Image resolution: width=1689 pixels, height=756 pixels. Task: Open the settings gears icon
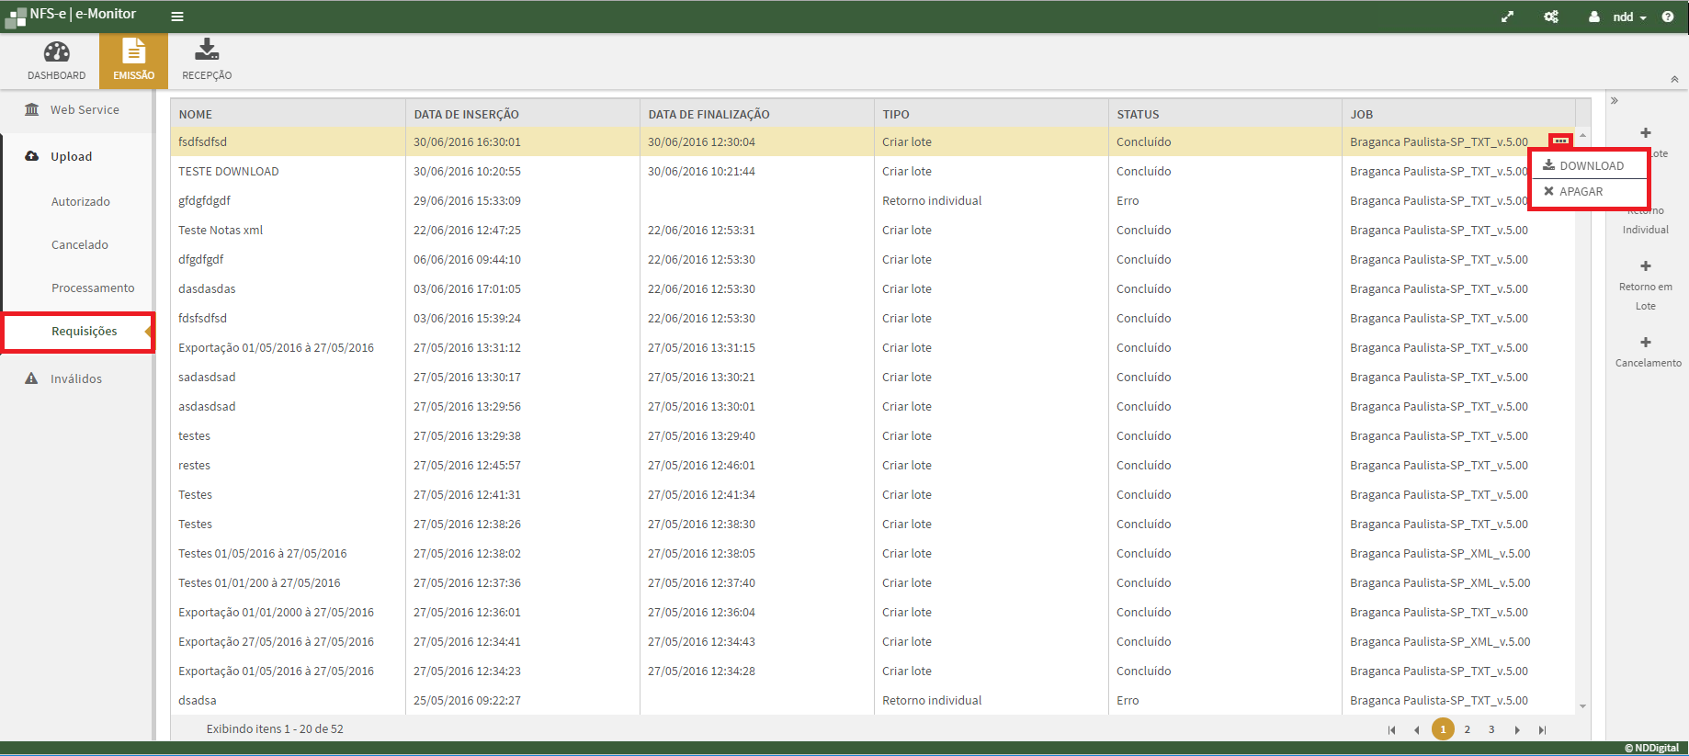coord(1551,17)
